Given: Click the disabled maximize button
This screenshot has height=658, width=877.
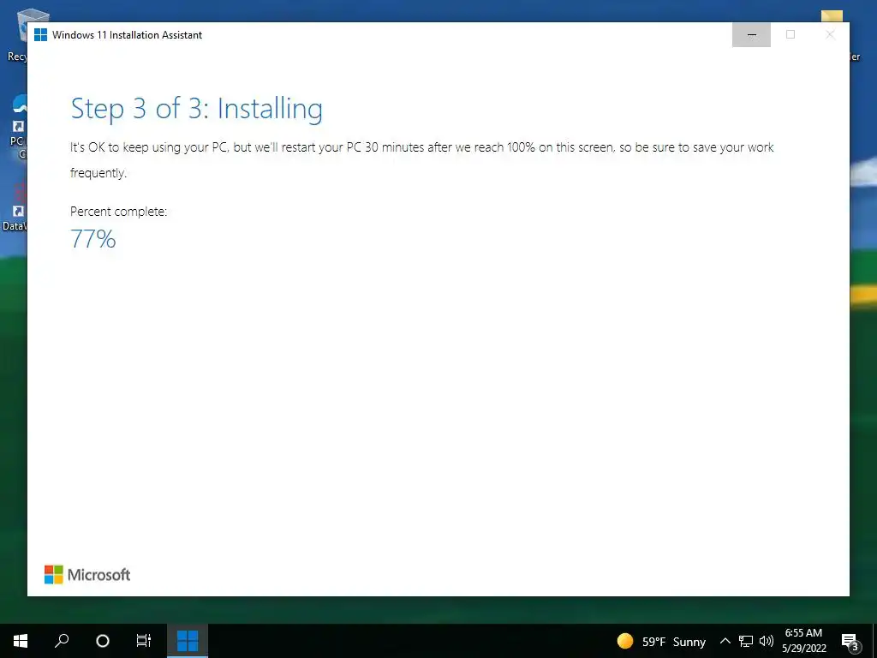Looking at the screenshot, I should [790, 34].
